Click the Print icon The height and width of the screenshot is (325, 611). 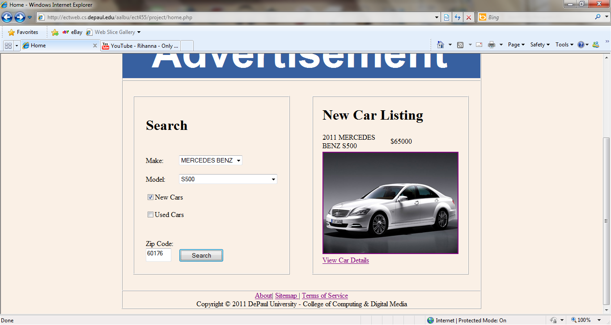click(492, 45)
